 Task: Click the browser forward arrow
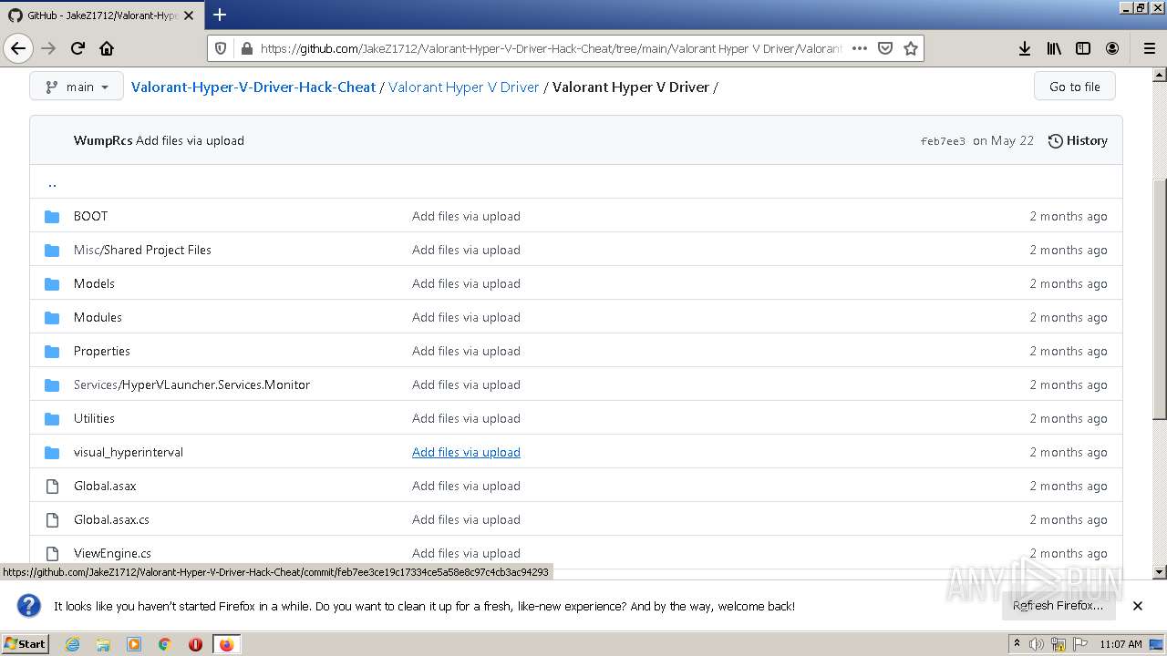tap(48, 48)
